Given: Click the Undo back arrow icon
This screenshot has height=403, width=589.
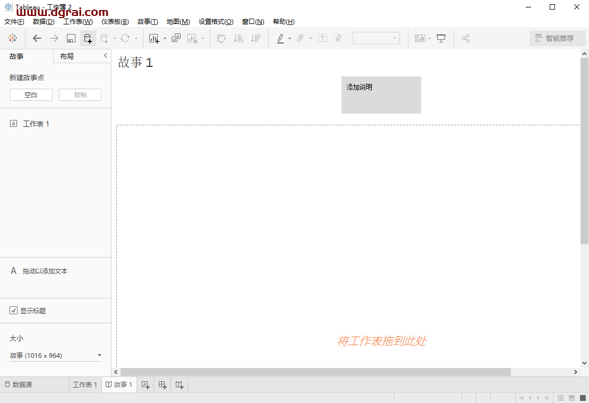Looking at the screenshot, I should click(x=37, y=38).
